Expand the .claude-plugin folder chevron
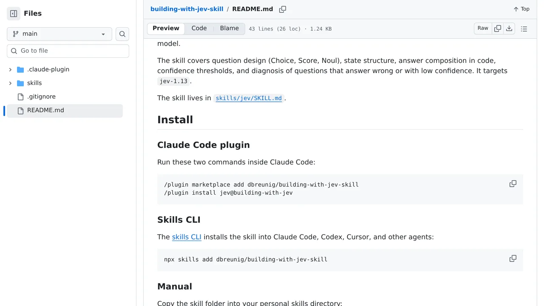This screenshot has width=544, height=306. [x=10, y=69]
